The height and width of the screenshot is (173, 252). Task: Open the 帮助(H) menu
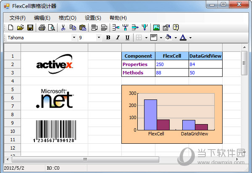[x=118, y=18]
